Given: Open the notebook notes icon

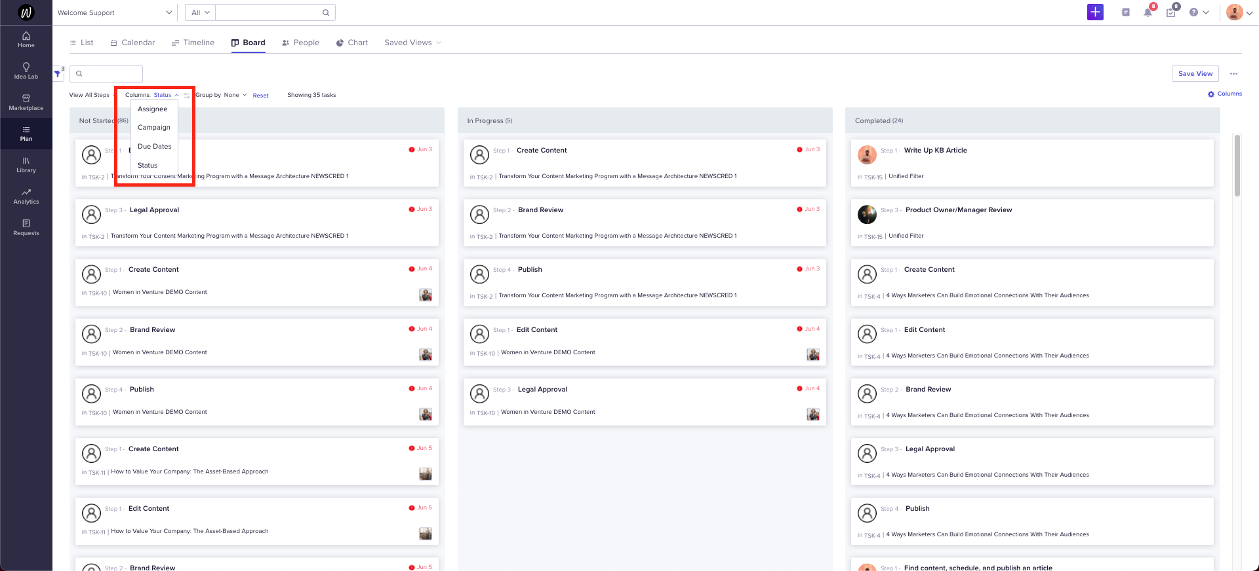Looking at the screenshot, I should click(1125, 12).
